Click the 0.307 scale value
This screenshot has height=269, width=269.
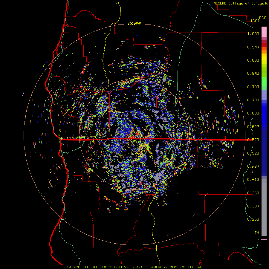(253, 206)
